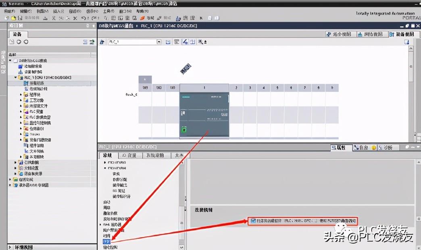The height and width of the screenshot is (250, 421).
Task: Click the Cut (scissors) toolbar icon
Action: (54, 18)
